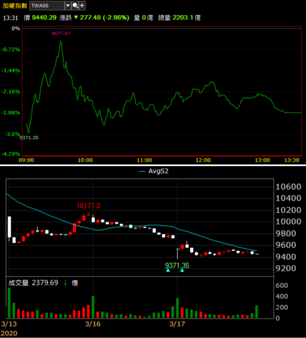Click the 11:00 time axis label

click(144, 160)
